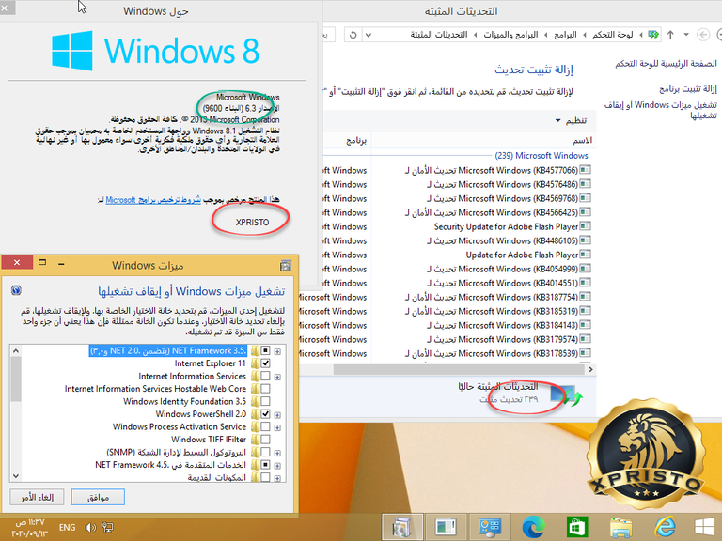This screenshot has height=541, width=722.
Task: Uncheck Windows PowerShell 2.0 feature
Action: (x=265, y=414)
